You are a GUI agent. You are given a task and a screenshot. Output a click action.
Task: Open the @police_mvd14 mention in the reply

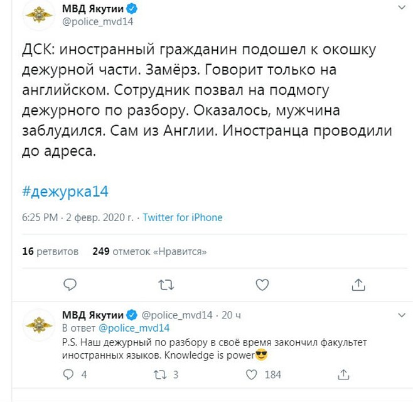[x=134, y=328]
